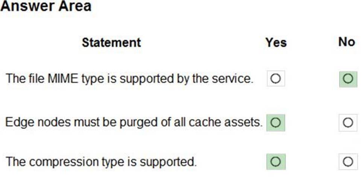
Task: Mark No for the compression type statement
Action: [x=348, y=162]
